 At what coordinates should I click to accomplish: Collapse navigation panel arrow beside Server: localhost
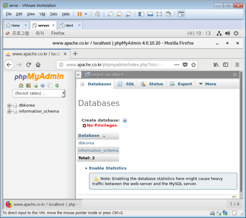pos(78,75)
